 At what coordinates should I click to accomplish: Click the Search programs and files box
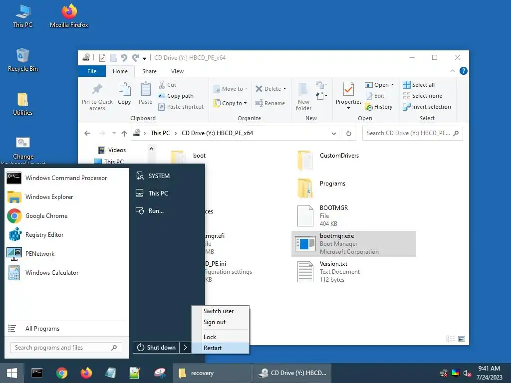[x=66, y=348]
